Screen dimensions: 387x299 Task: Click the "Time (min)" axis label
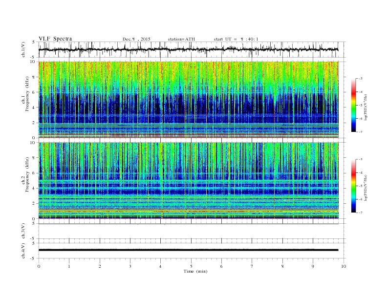click(x=195, y=271)
